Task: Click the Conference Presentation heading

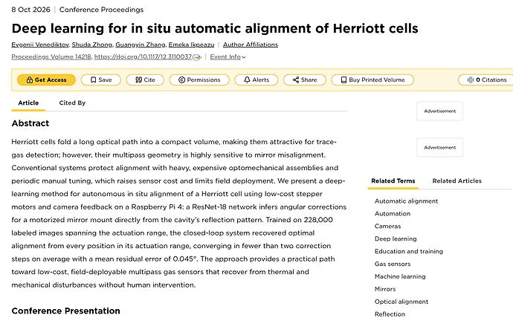Action: 65,311
